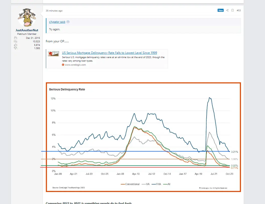265x204 pixels.
Task: Click the share icon on post #53
Action: point(227,11)
